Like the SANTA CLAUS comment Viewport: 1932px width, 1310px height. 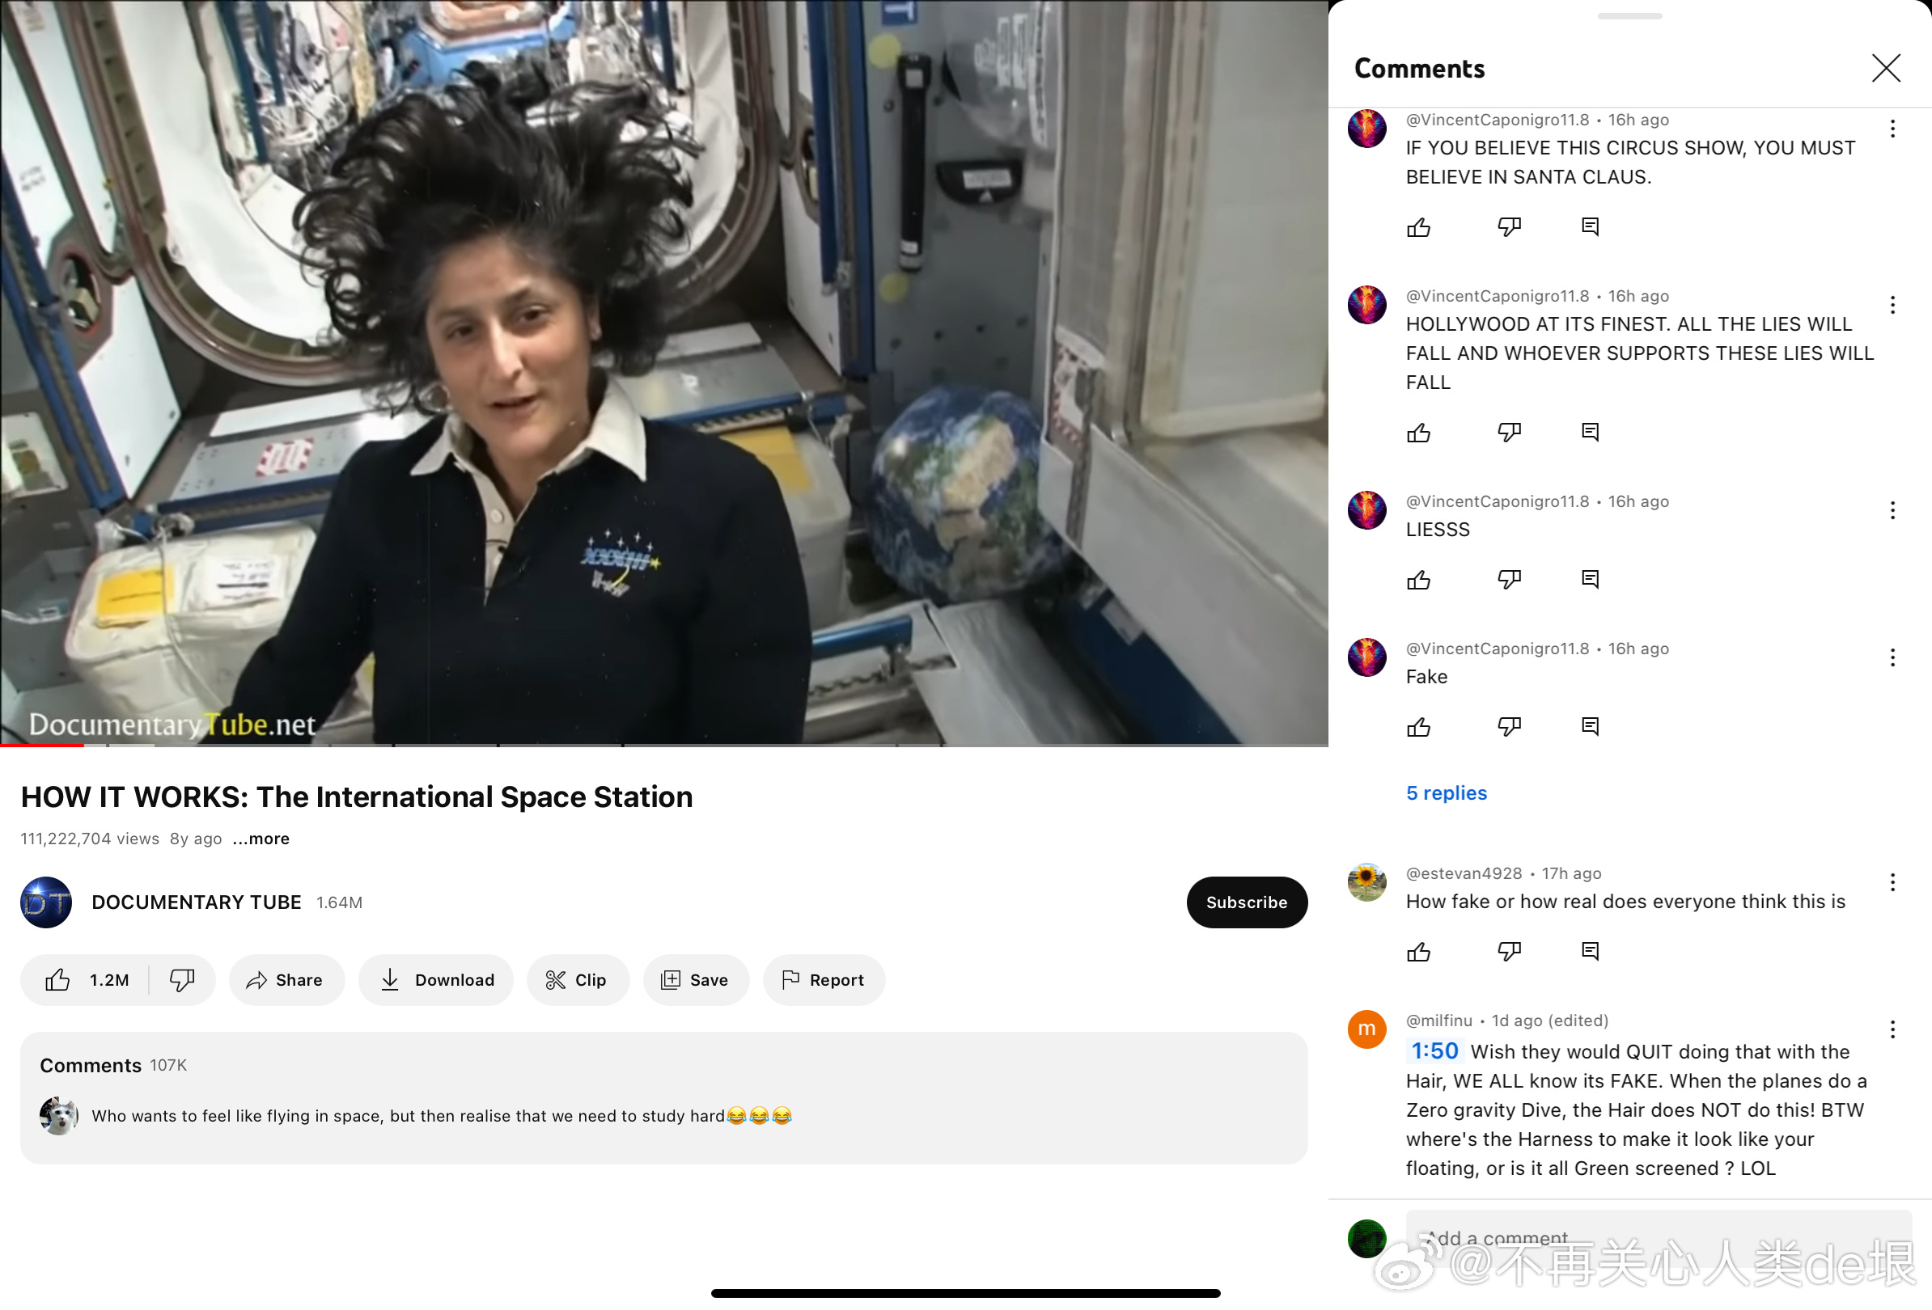coord(1418,226)
